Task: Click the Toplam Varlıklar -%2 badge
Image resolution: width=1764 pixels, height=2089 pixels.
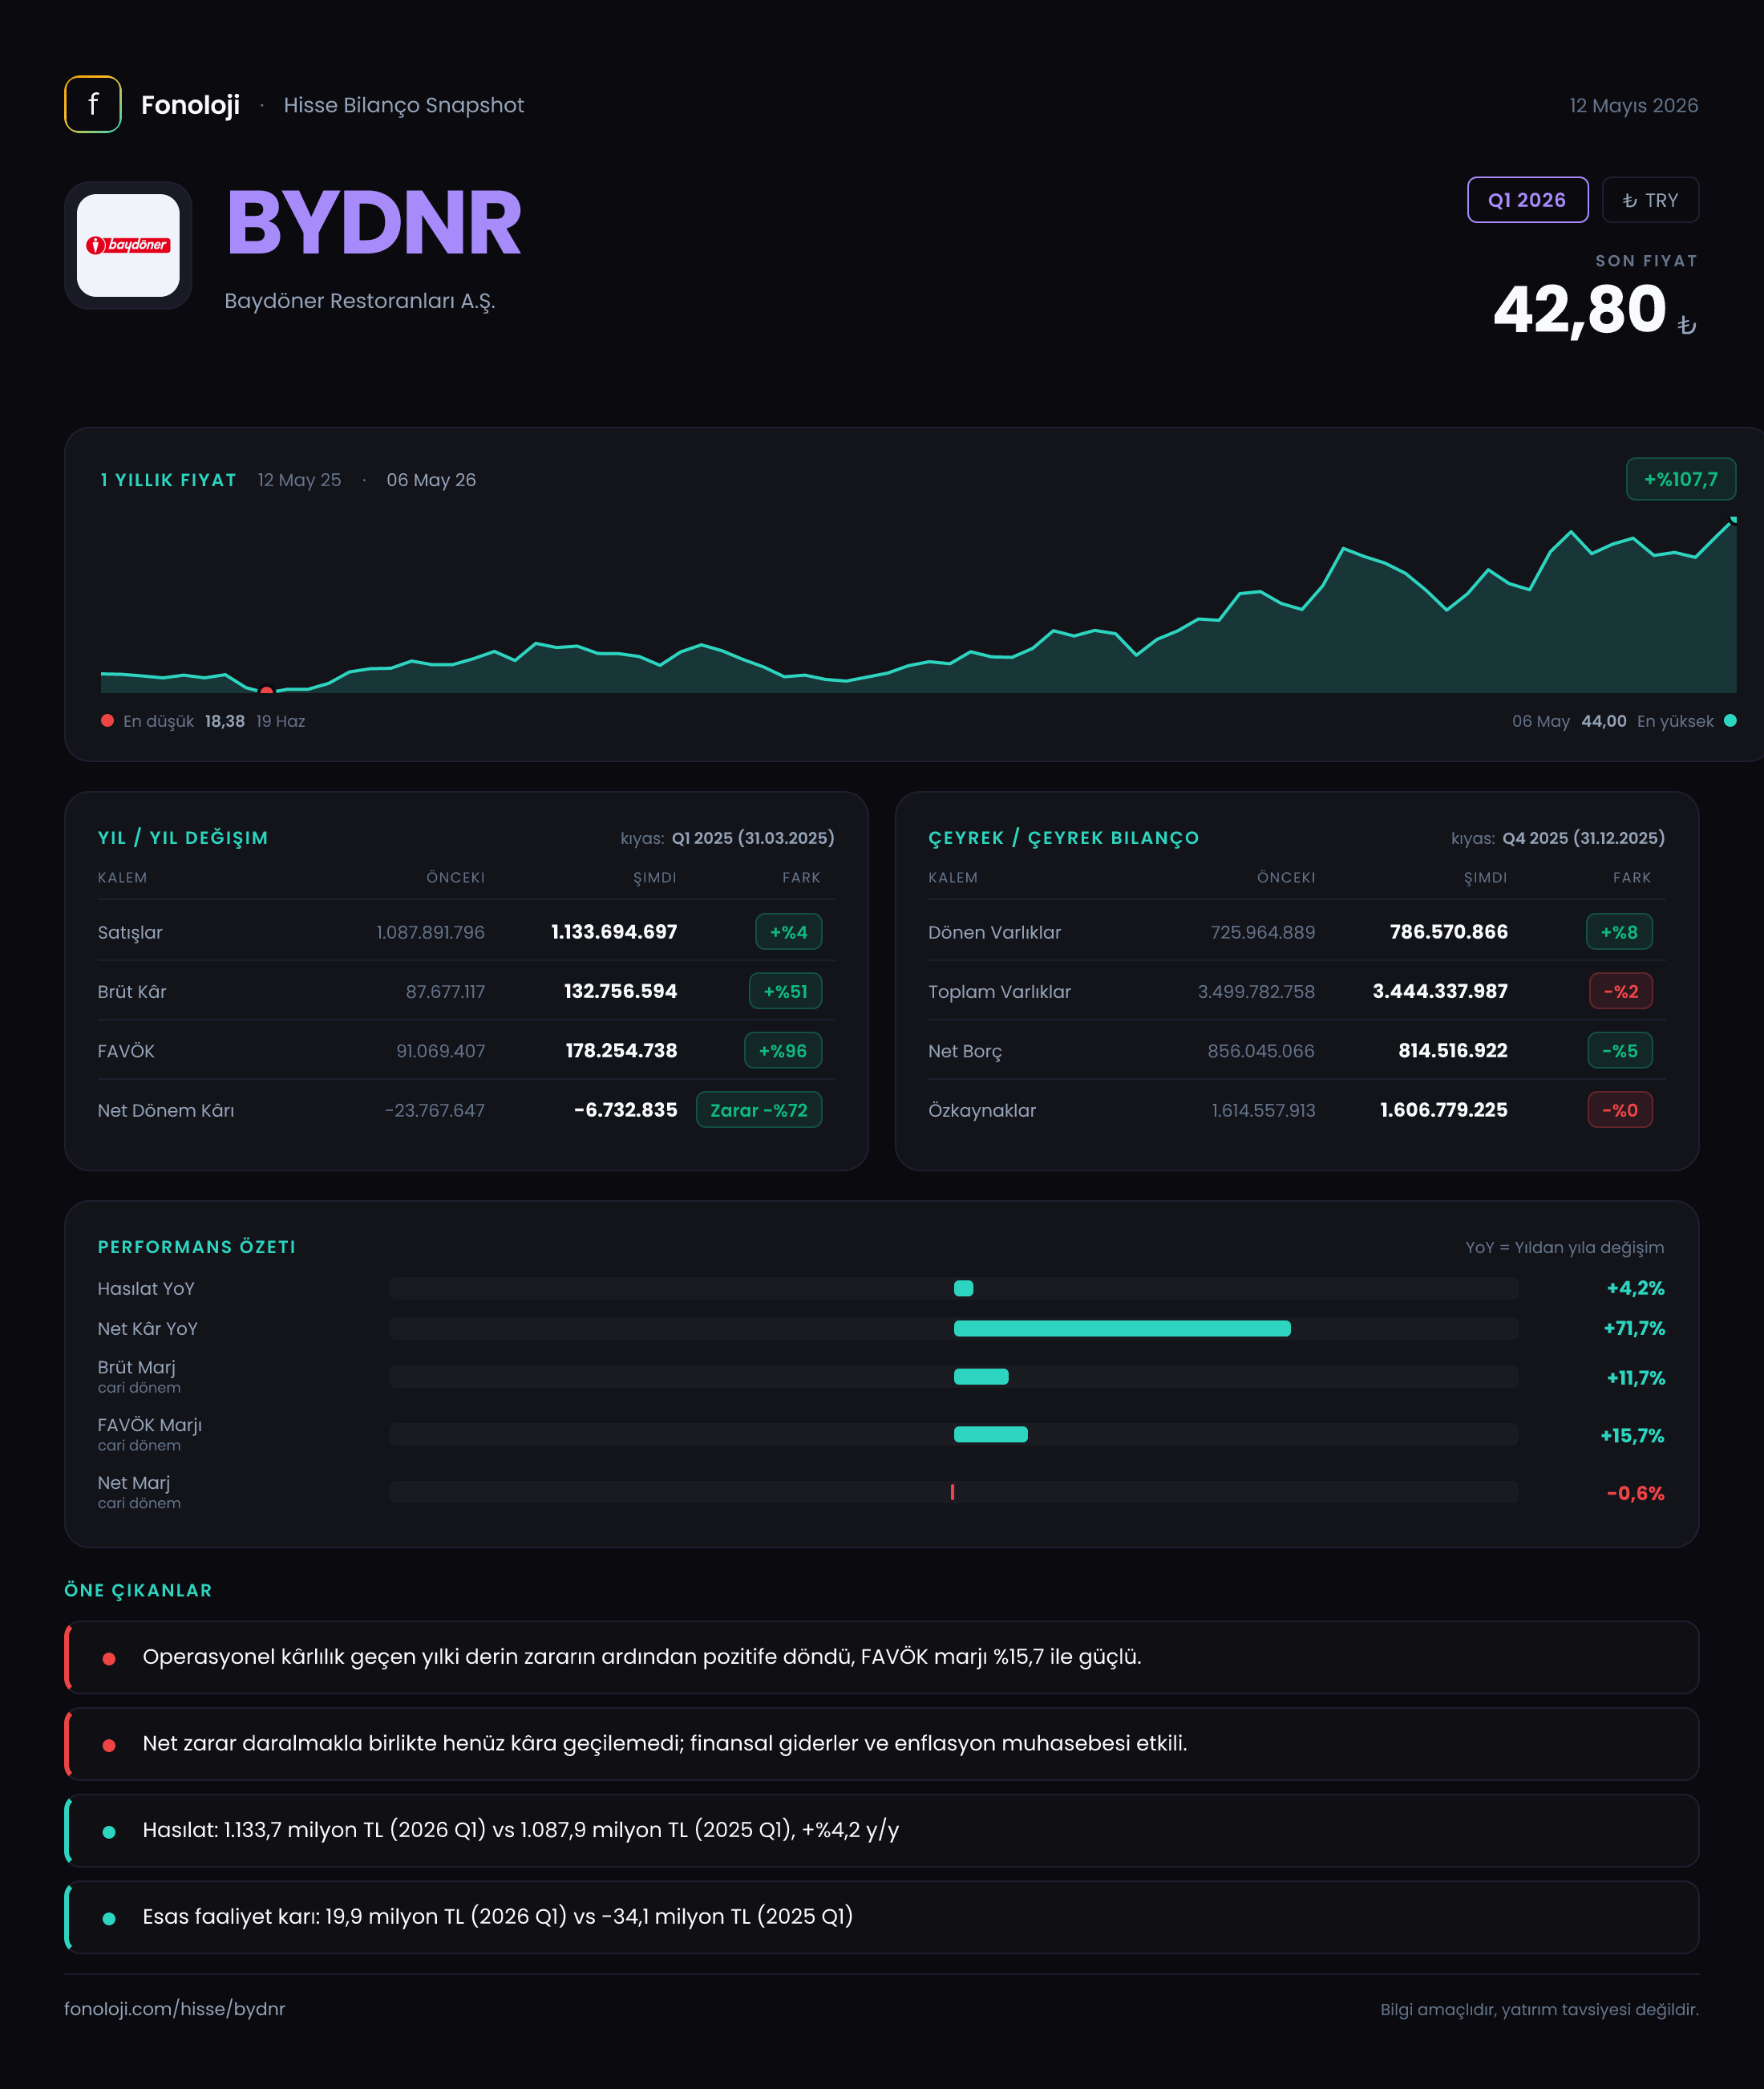Action: [x=1621, y=992]
